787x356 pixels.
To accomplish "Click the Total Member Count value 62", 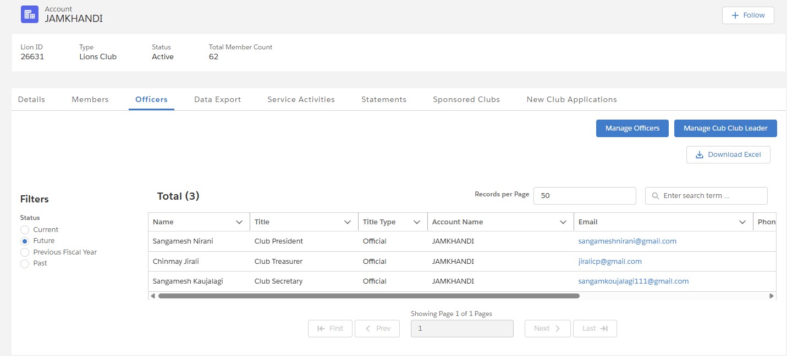I will [x=213, y=56].
